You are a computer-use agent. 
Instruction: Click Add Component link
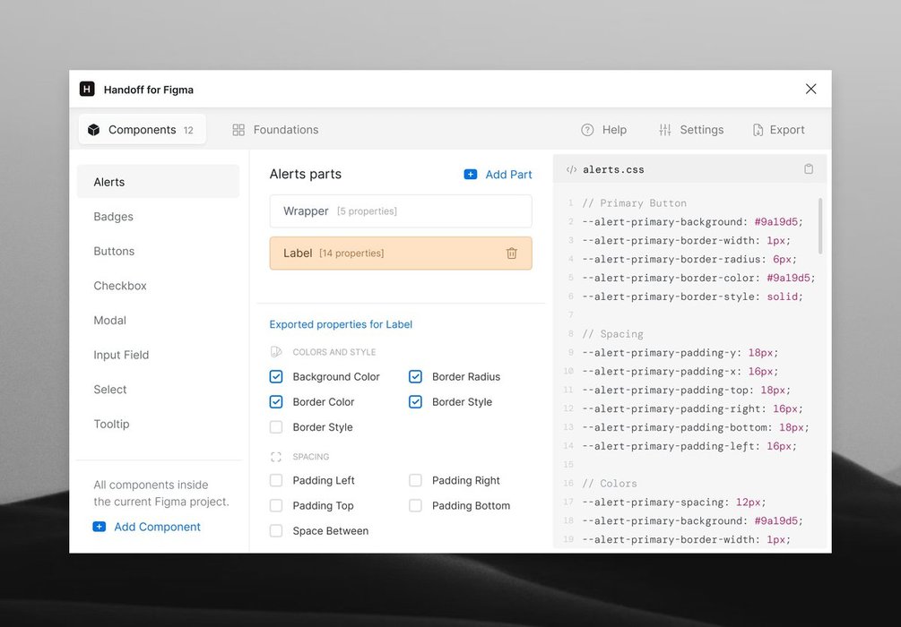click(x=146, y=527)
